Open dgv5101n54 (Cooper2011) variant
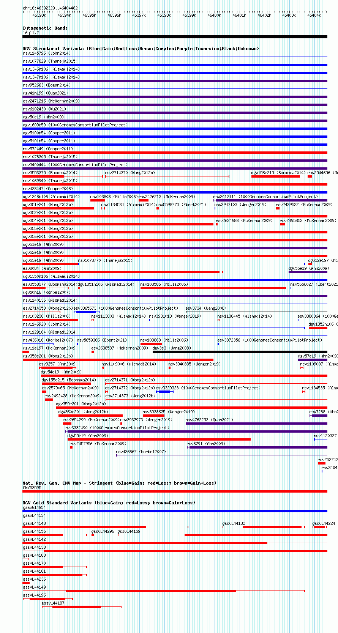 click(49, 141)
